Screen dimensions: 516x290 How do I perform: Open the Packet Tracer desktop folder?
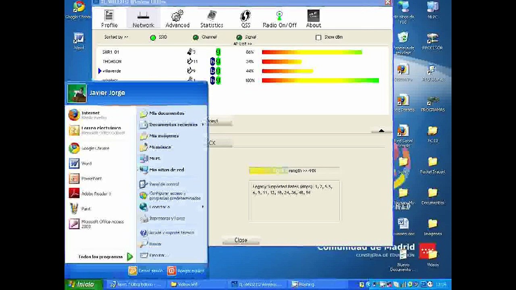(x=433, y=166)
